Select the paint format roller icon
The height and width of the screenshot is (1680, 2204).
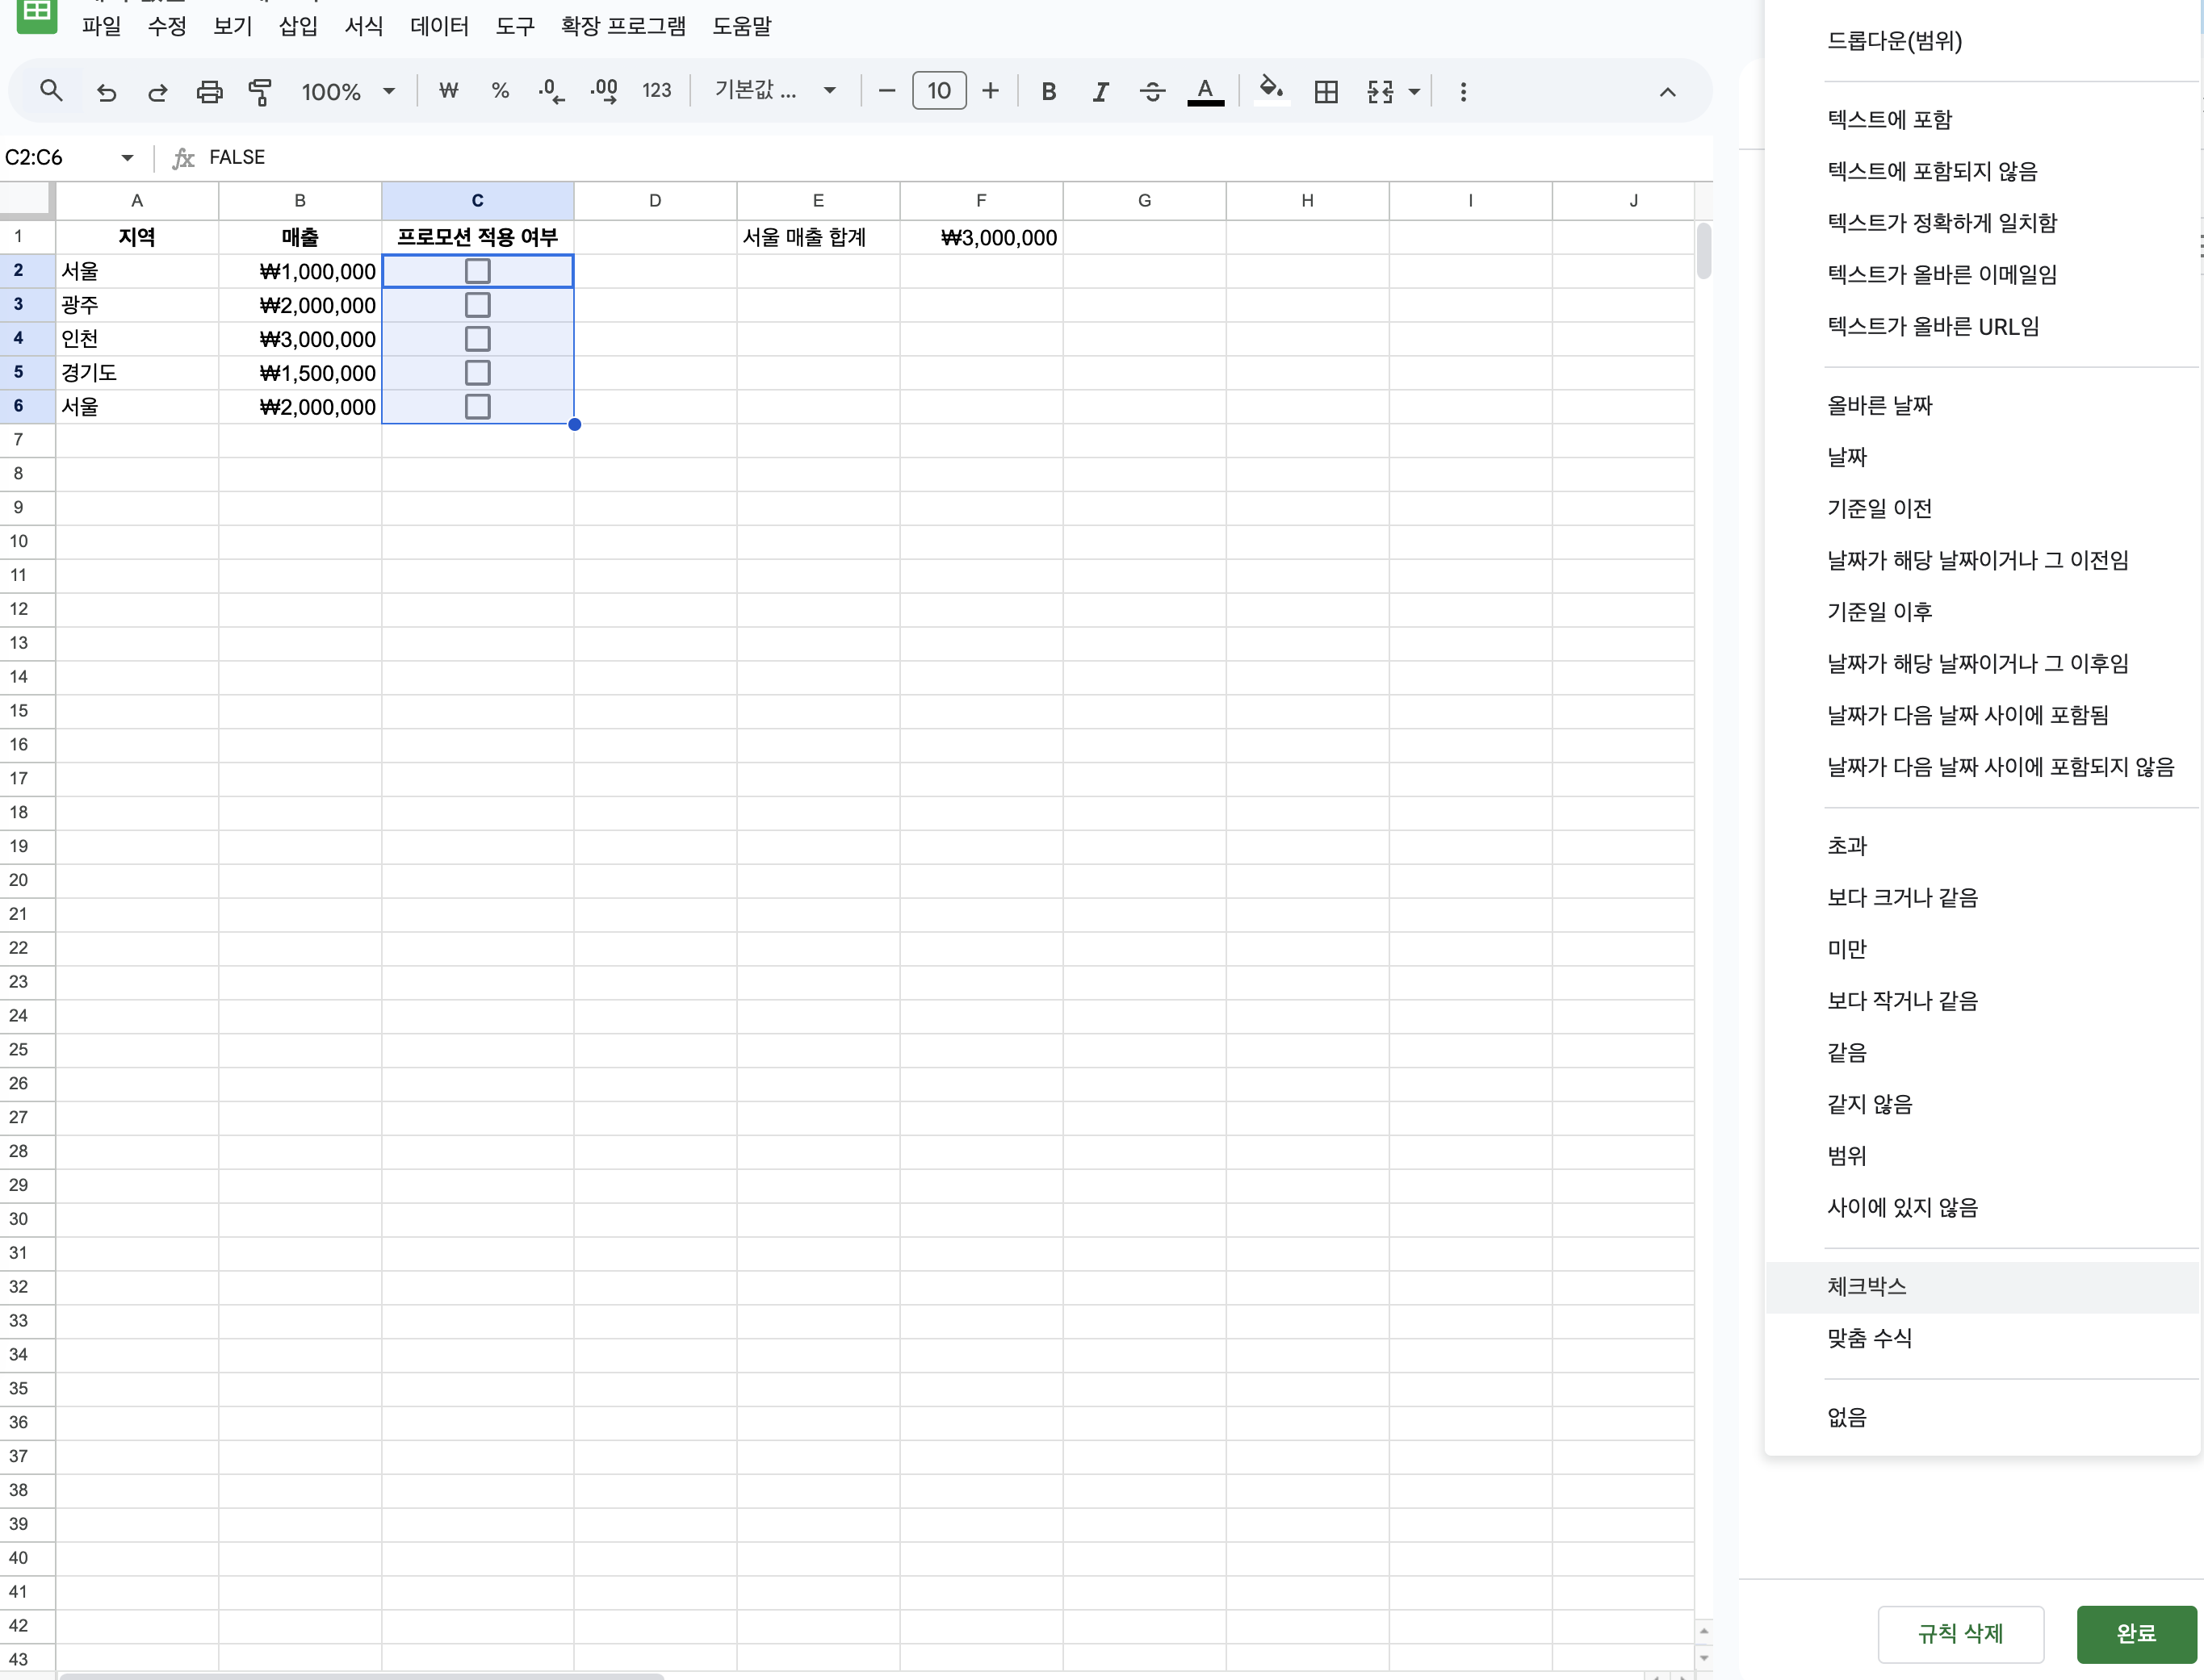pyautogui.click(x=260, y=92)
